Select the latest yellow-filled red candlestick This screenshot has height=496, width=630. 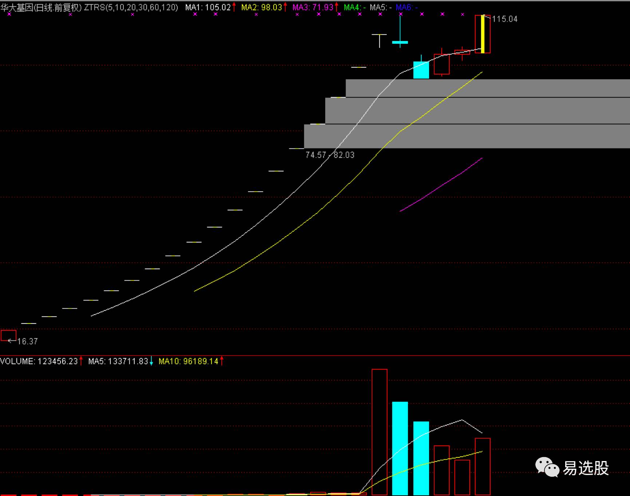(x=483, y=34)
